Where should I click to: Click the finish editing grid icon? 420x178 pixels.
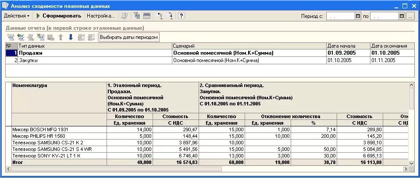[50, 37]
